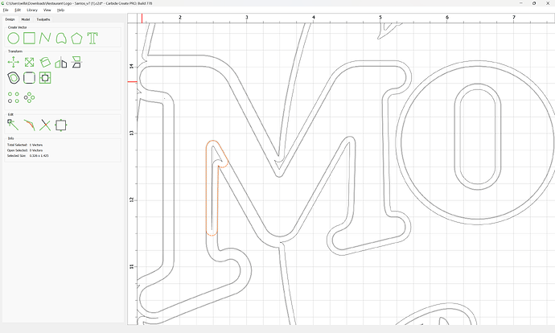
Task: Open the Move transform tool
Action: [x=14, y=62]
